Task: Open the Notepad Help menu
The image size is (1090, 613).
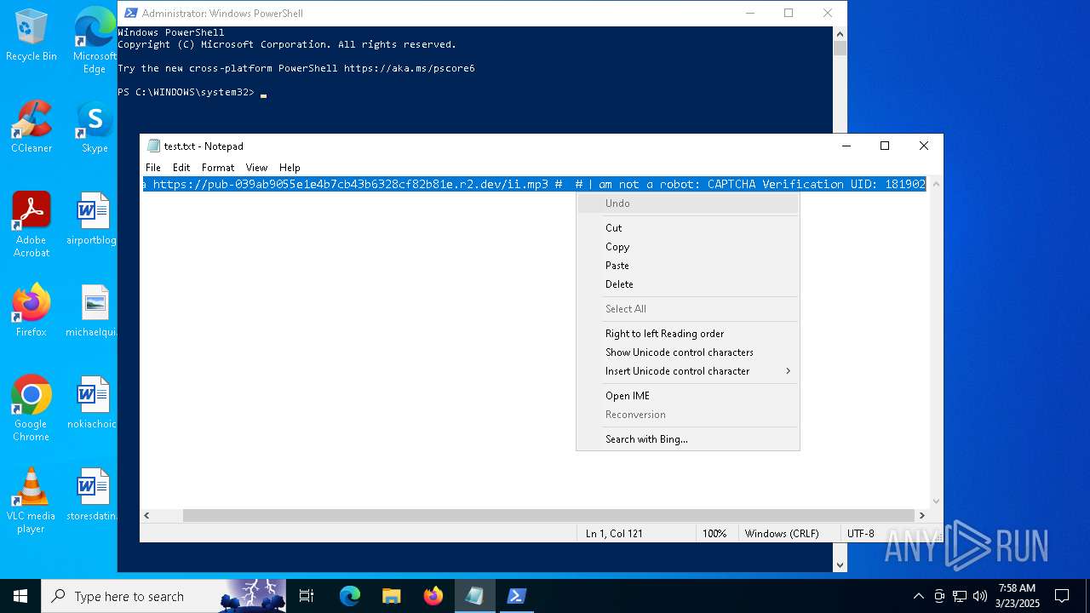Action: coord(290,168)
